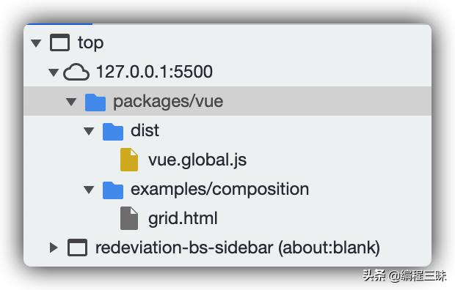Select the packages/vue folder label
This screenshot has width=455, height=290.
(x=168, y=102)
